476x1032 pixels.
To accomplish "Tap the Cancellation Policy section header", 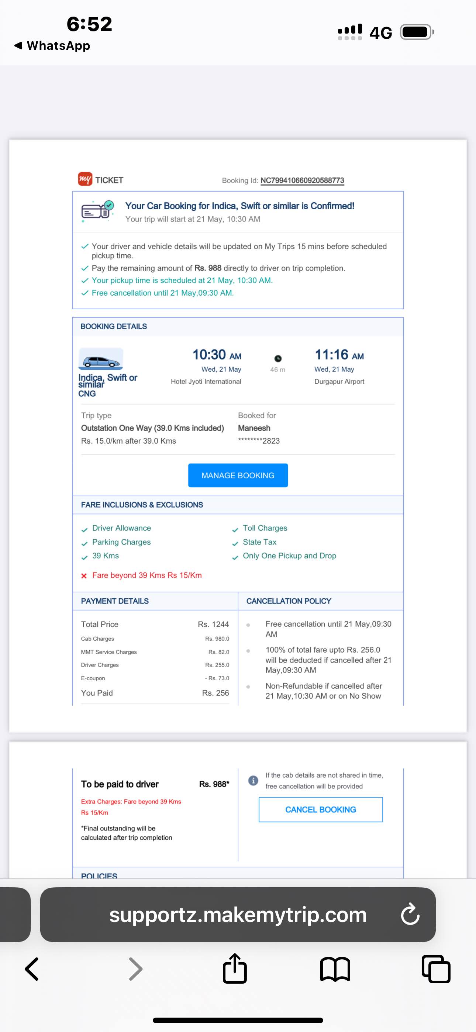I will (289, 601).
